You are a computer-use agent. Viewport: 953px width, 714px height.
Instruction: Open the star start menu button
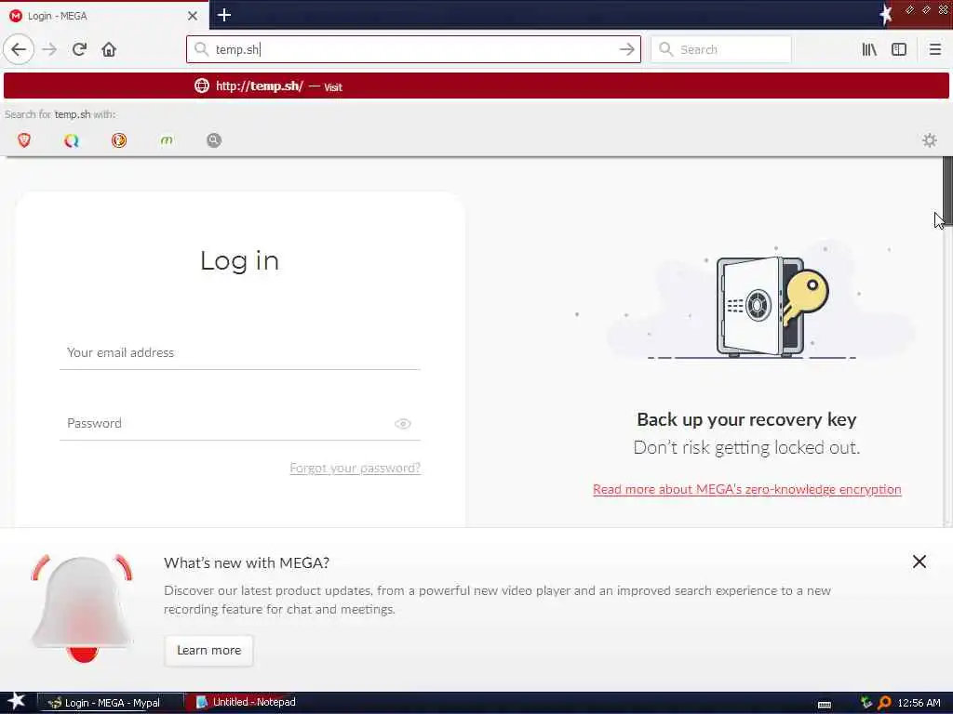pyautogui.click(x=17, y=702)
